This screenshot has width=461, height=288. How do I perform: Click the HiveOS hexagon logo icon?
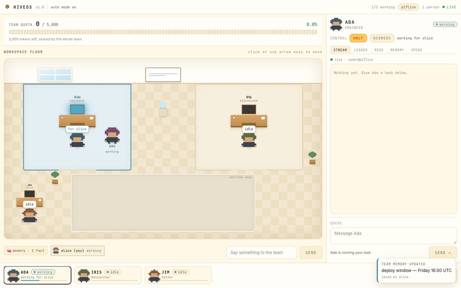coord(7,7)
